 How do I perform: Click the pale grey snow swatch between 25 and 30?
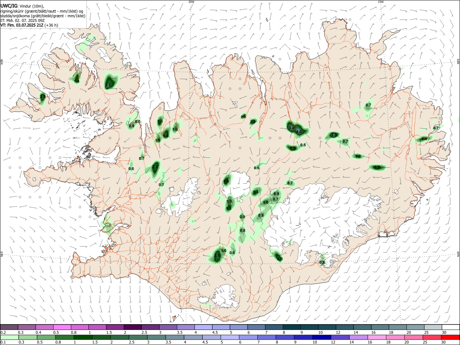(x=433, y=327)
